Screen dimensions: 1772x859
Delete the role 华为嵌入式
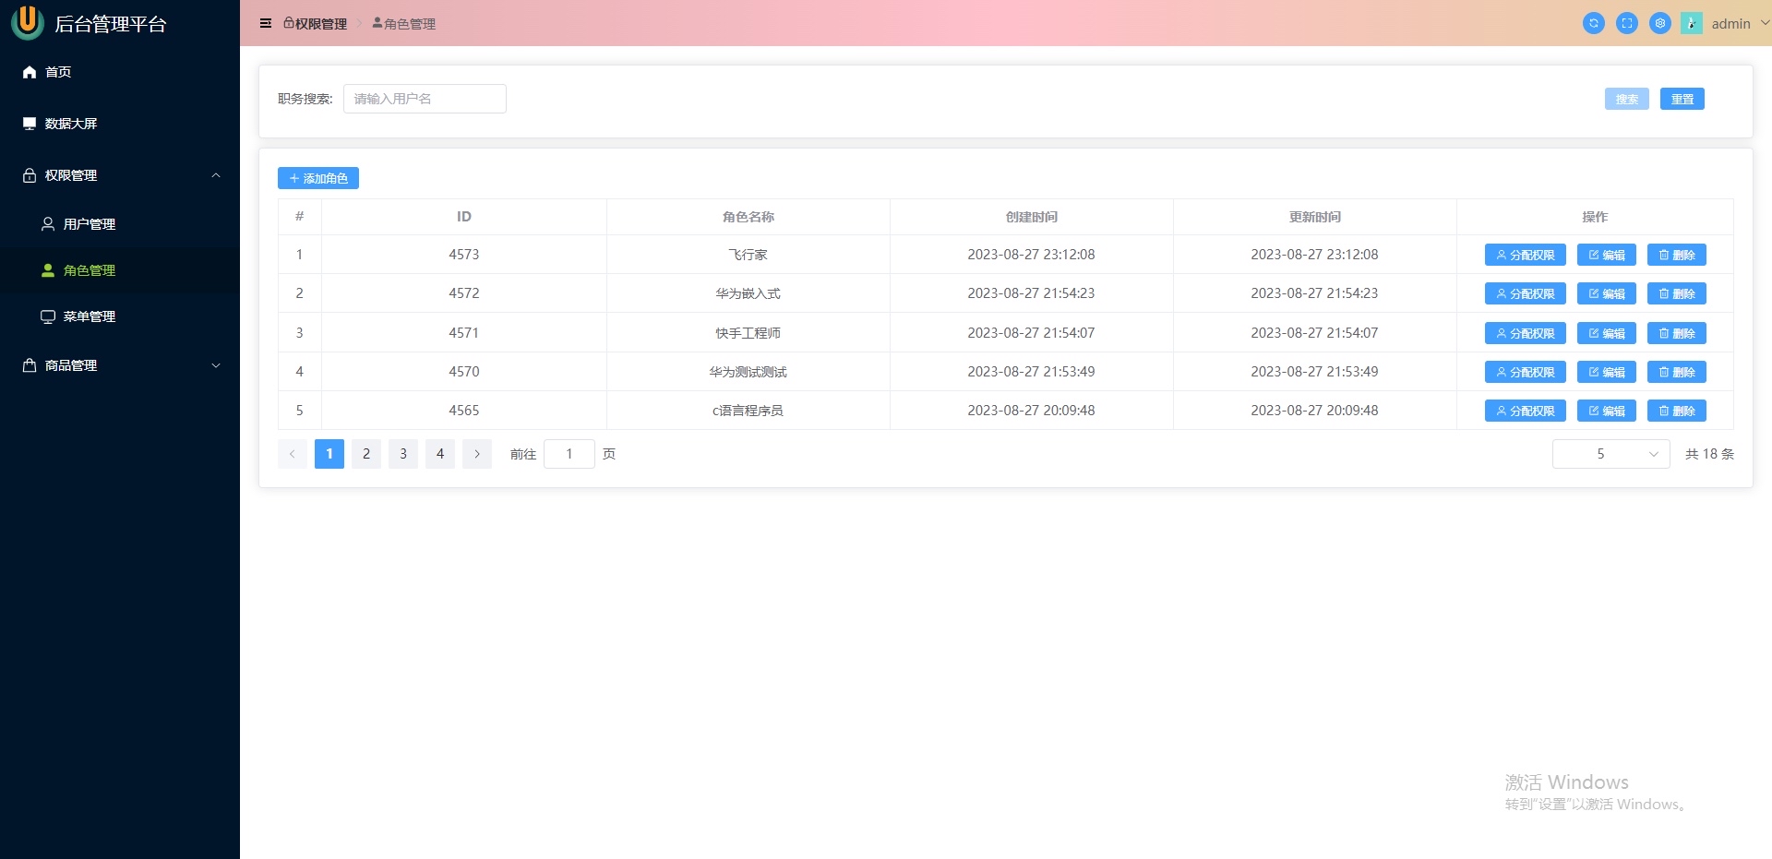tap(1677, 293)
